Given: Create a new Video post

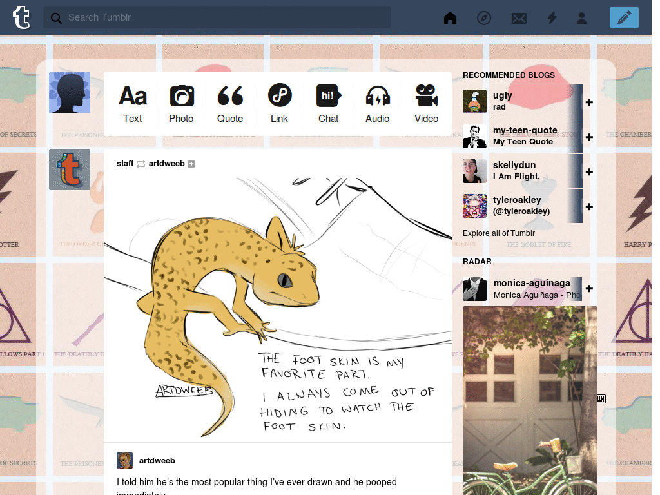Looking at the screenshot, I should [427, 104].
